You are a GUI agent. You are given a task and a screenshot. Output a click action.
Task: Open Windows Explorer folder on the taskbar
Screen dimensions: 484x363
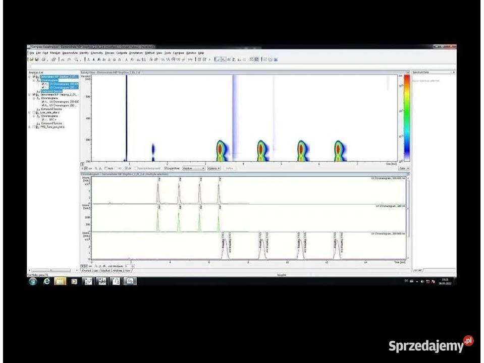click(61, 281)
